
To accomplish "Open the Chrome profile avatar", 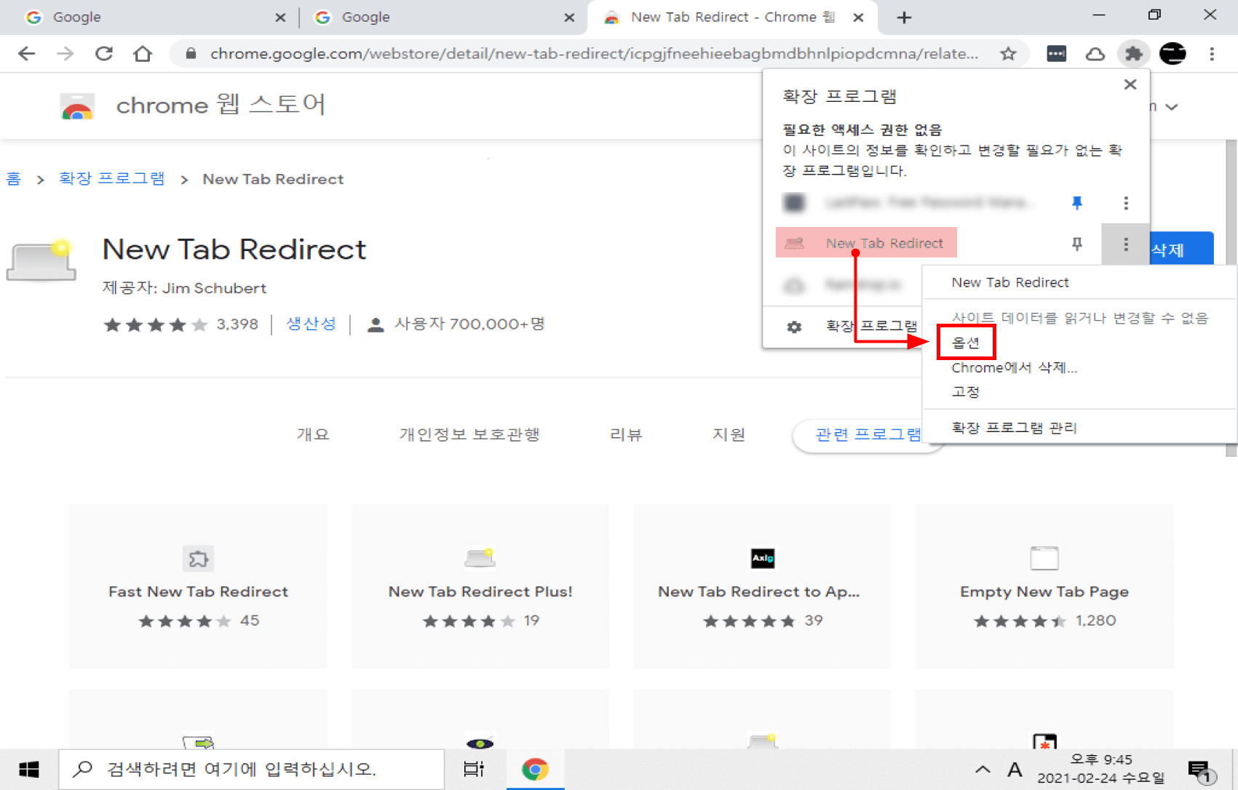I will coord(1172,53).
